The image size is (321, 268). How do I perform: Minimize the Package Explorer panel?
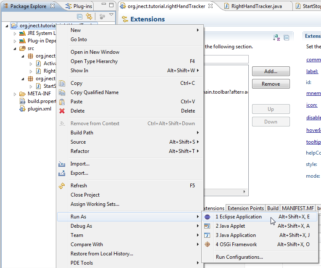coord(104,4)
